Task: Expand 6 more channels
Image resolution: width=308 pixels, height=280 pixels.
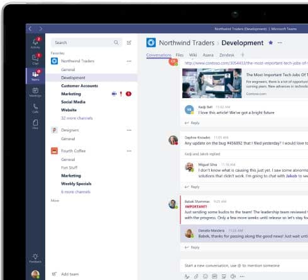Action: point(75,192)
